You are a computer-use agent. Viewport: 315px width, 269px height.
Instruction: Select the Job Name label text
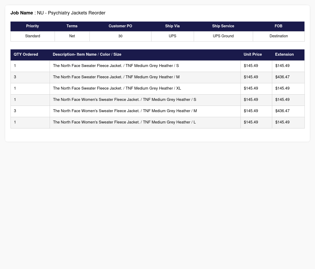[22, 13]
